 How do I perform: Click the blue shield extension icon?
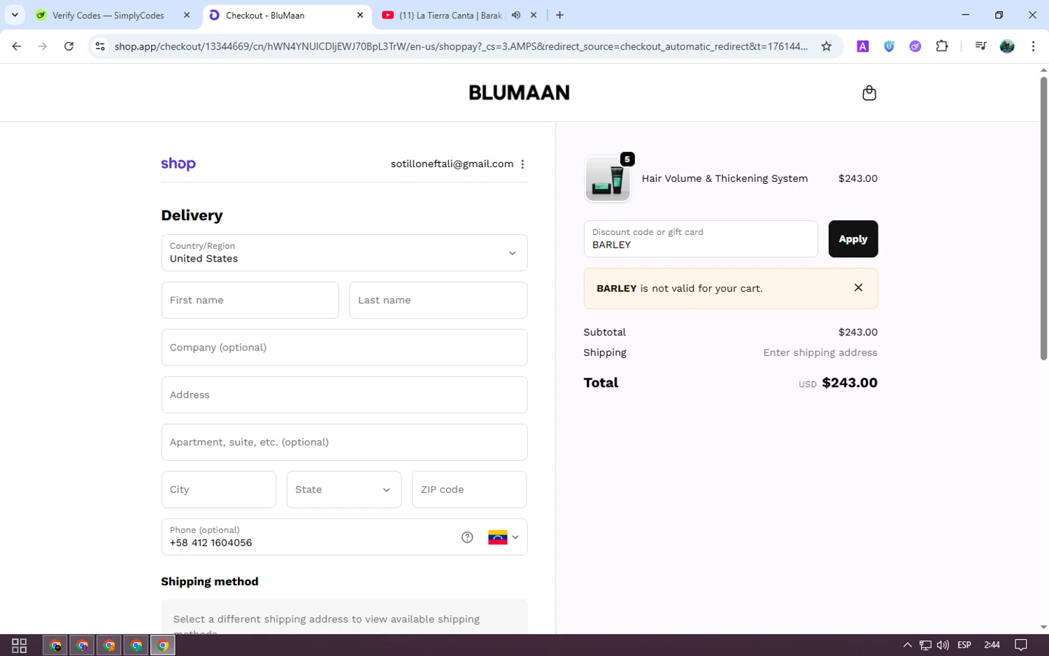pyautogui.click(x=889, y=46)
